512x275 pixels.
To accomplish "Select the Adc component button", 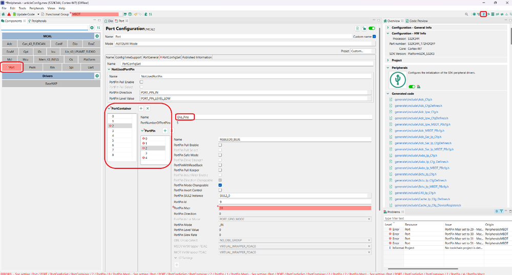I will point(9,44).
